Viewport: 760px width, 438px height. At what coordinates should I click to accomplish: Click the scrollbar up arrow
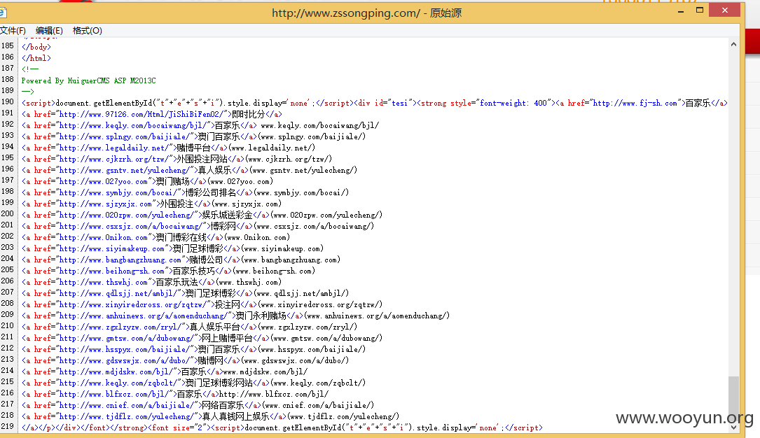click(x=733, y=45)
